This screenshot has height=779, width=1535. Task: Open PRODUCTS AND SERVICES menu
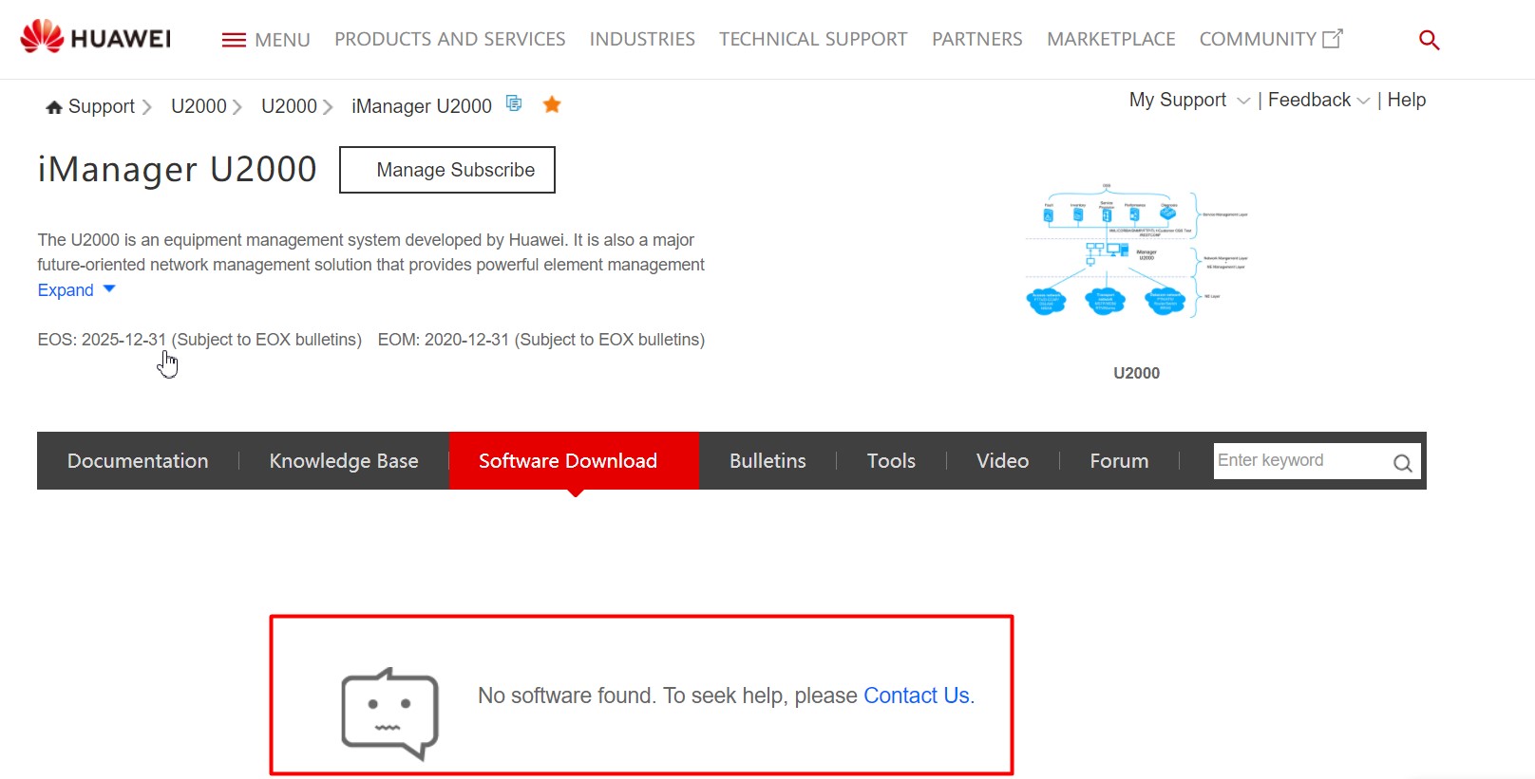pyautogui.click(x=449, y=39)
